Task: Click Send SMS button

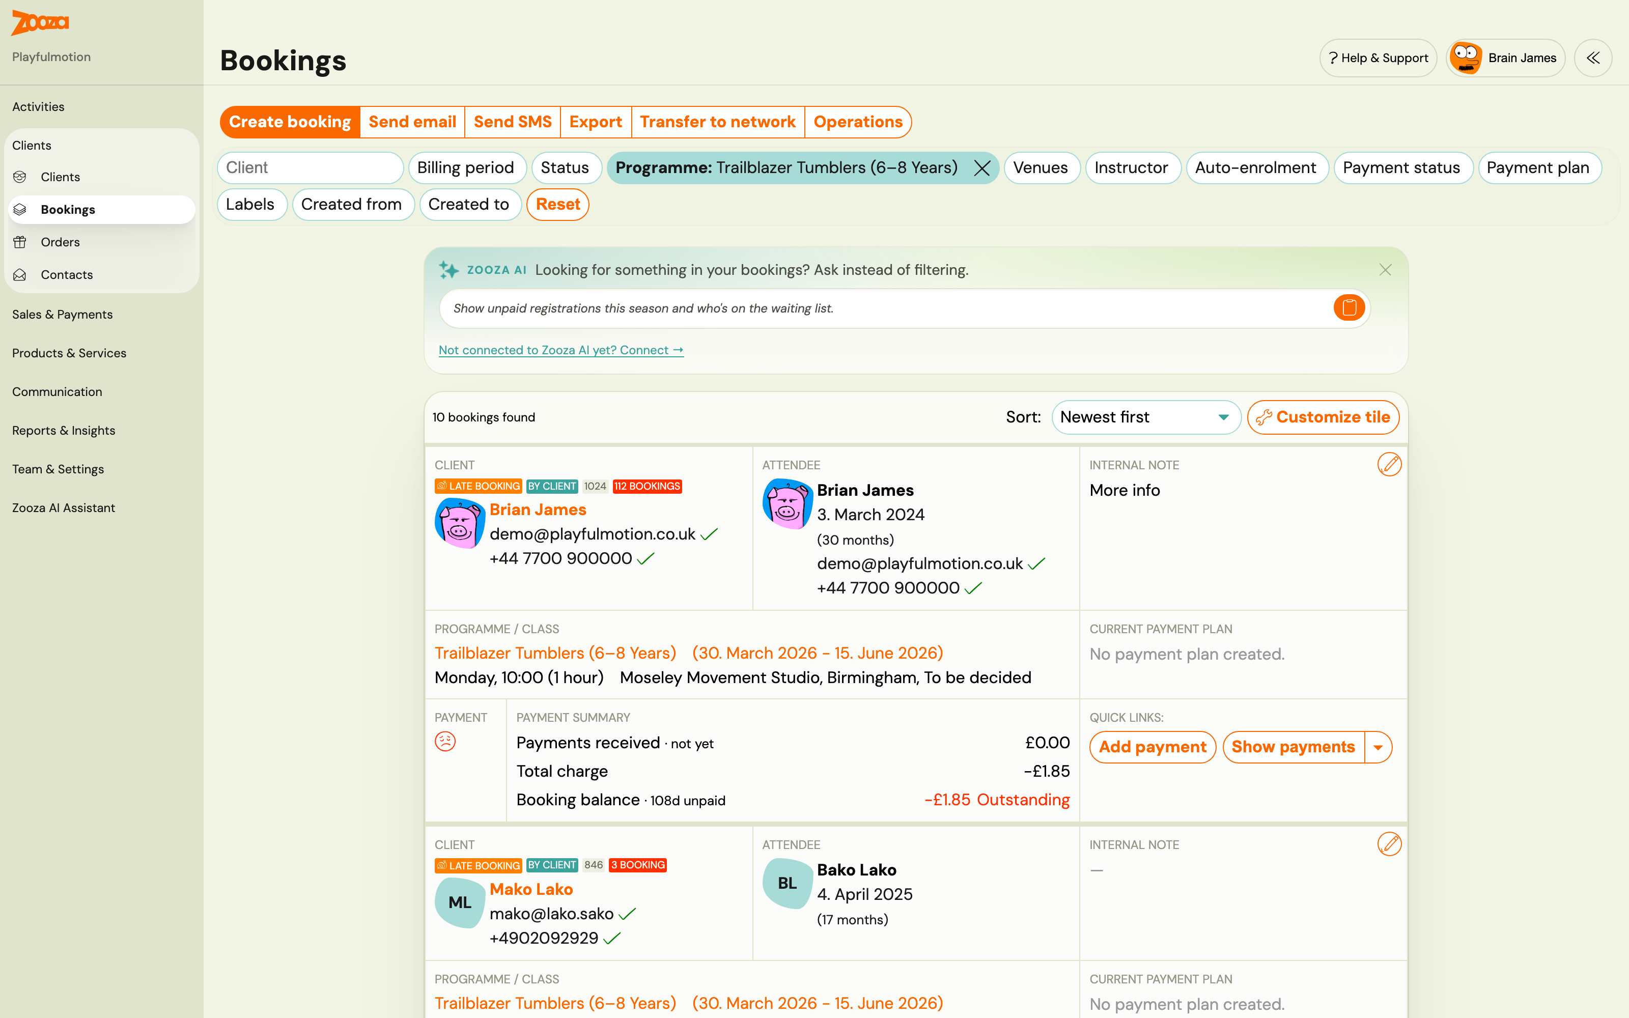Action: [512, 122]
